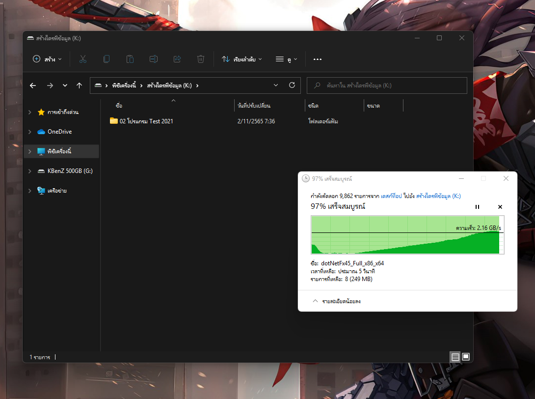Minimize the copy progress dialog
Screen dimensions: 535x399
pyautogui.click(x=461, y=178)
